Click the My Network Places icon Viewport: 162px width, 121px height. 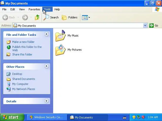(x=9, y=89)
